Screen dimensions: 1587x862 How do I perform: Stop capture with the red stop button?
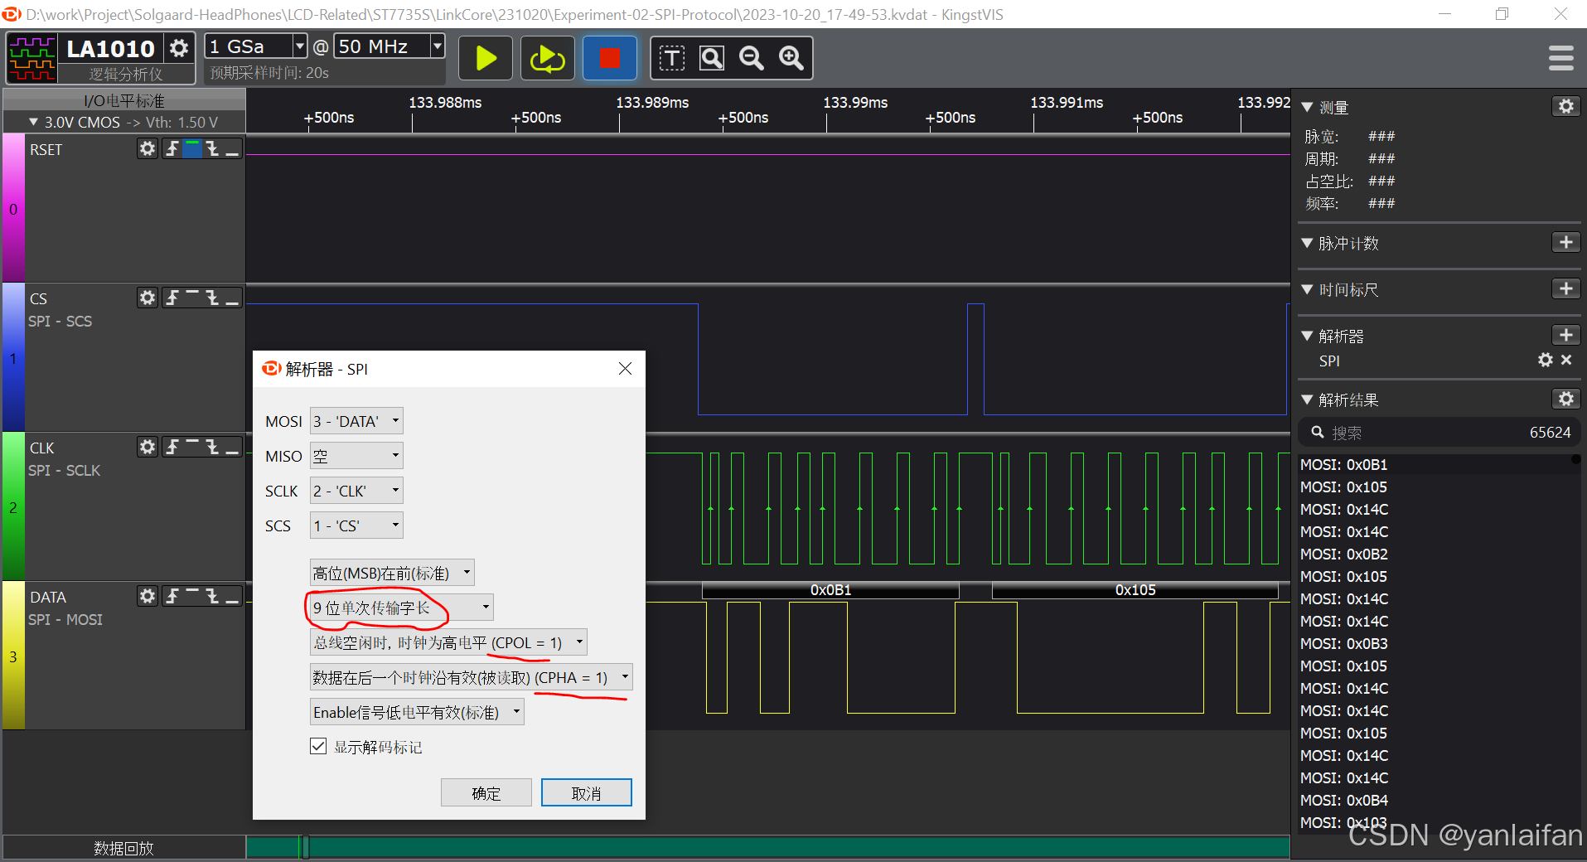click(x=609, y=58)
